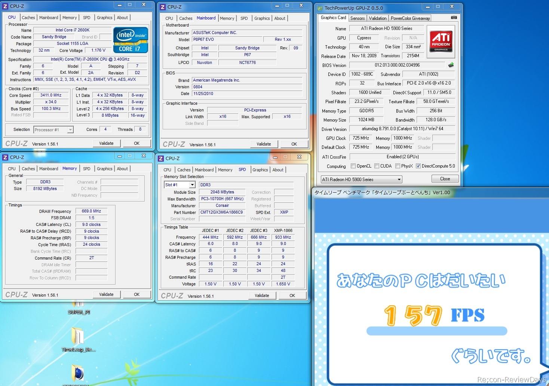Open the Mainboard tab in the SPD slot window
The image size is (549, 386).
[x=204, y=170]
